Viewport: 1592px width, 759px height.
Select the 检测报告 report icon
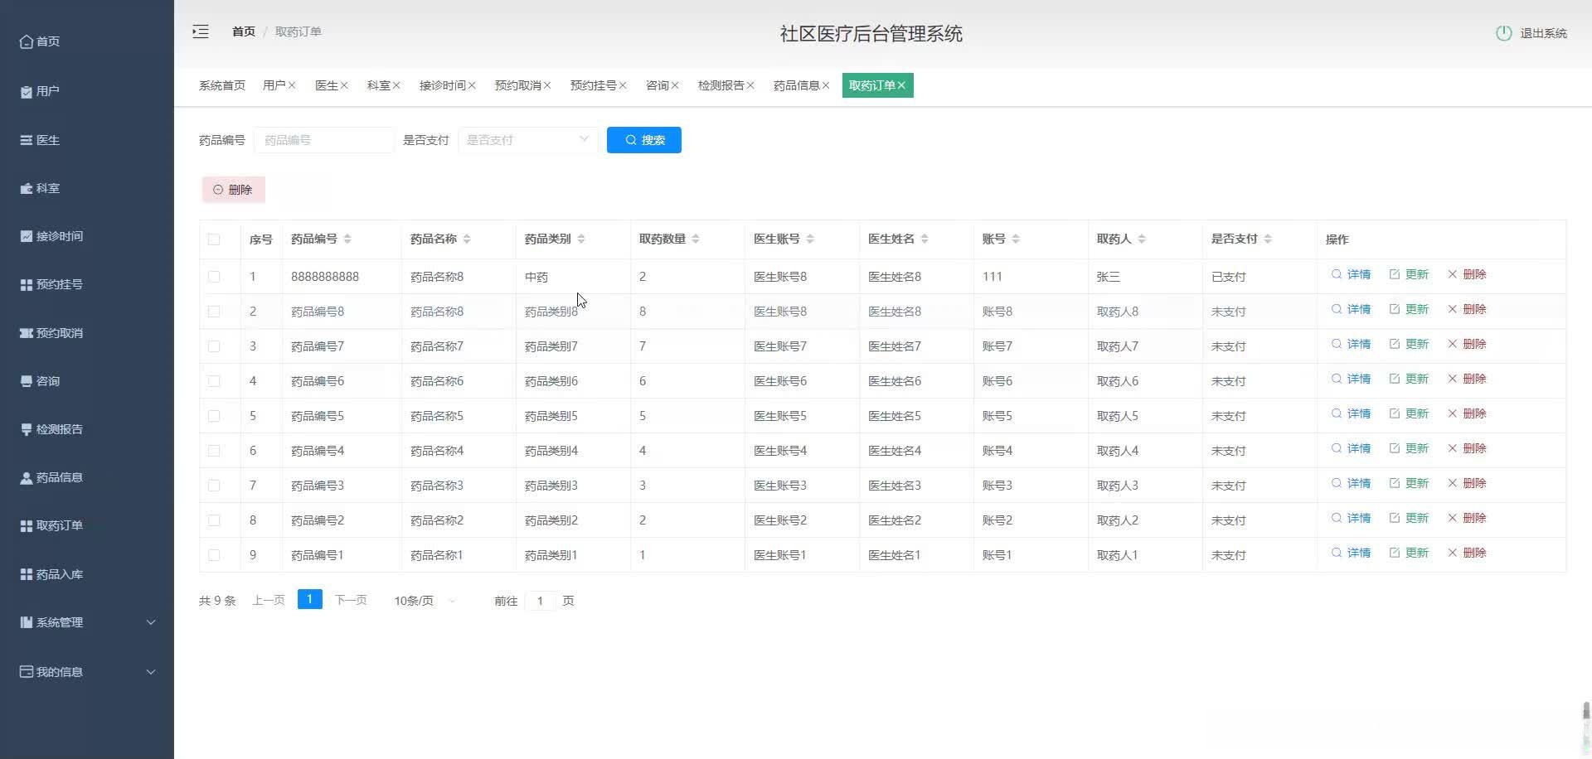pyautogui.click(x=24, y=429)
